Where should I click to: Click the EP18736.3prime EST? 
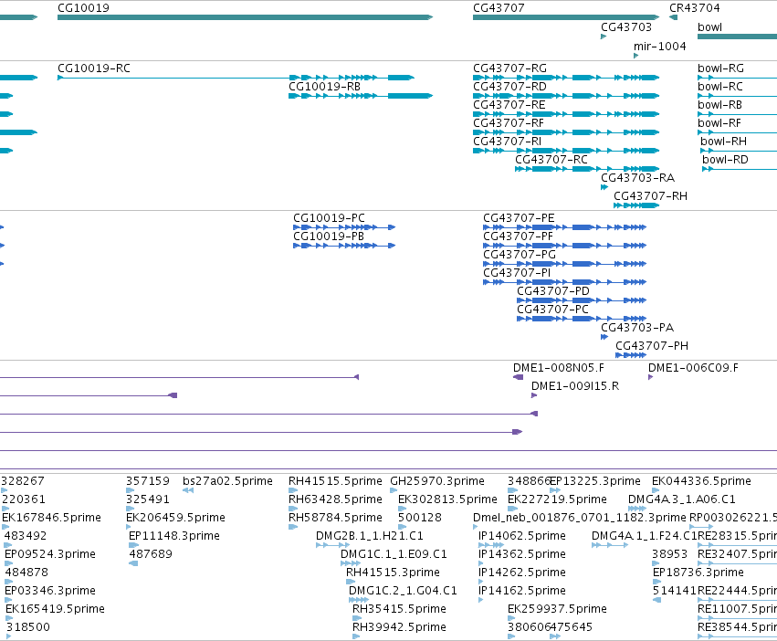[656, 582]
